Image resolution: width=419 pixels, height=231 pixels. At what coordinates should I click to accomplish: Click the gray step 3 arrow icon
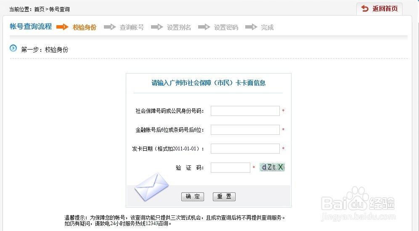157,27
